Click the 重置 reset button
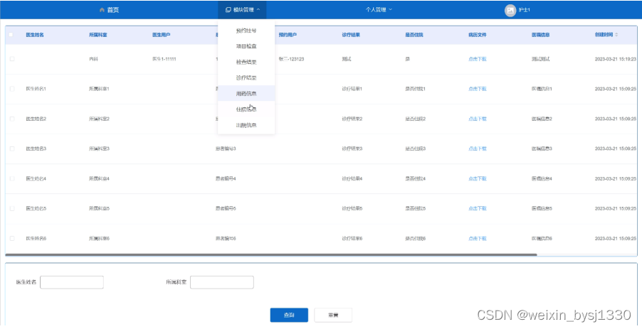 333,315
